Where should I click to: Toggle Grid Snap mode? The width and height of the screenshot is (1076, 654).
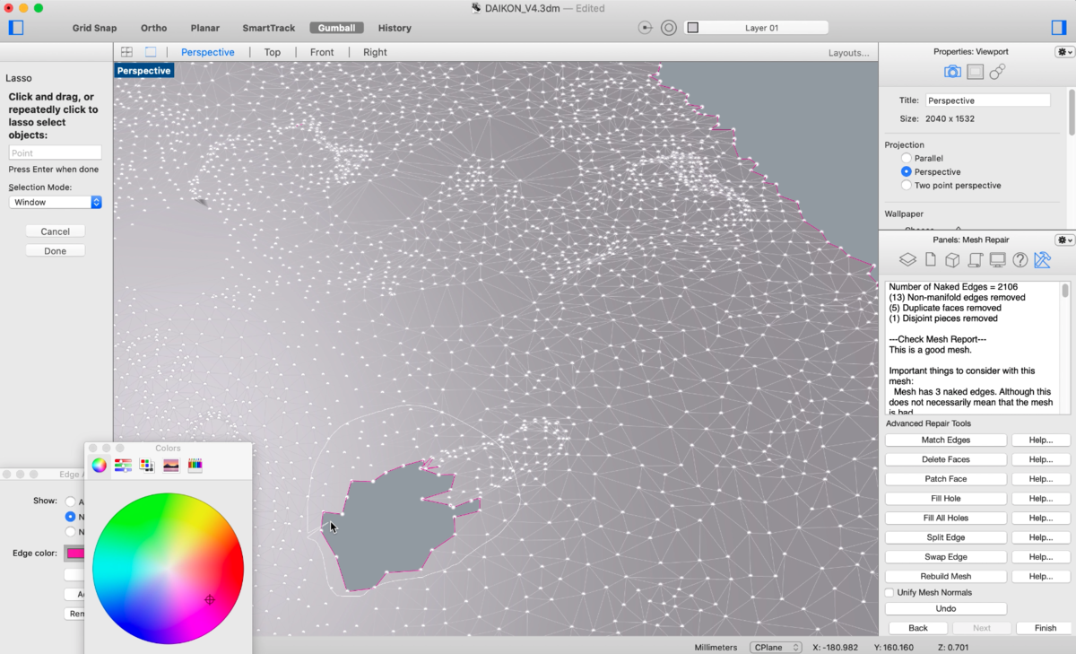tap(95, 28)
